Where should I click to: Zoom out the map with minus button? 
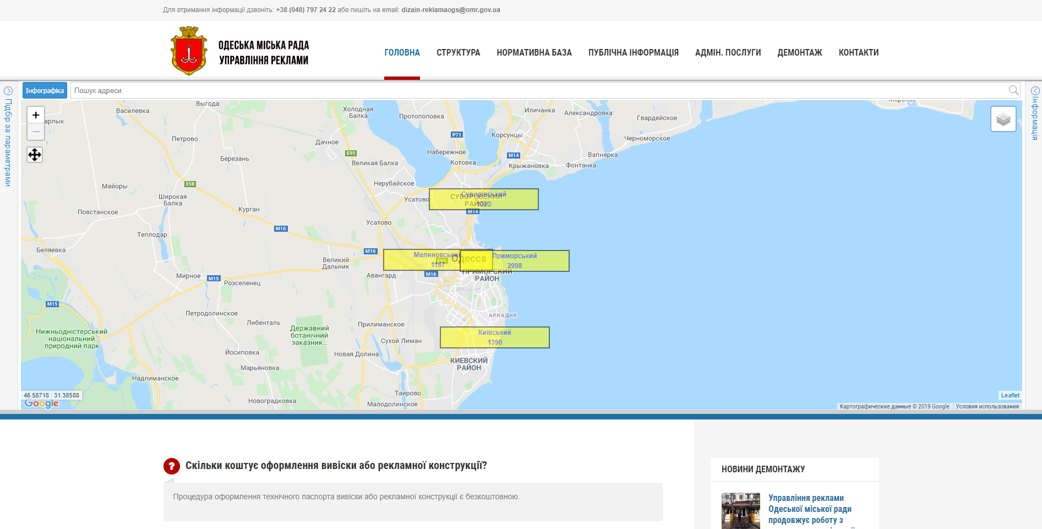tap(36, 132)
